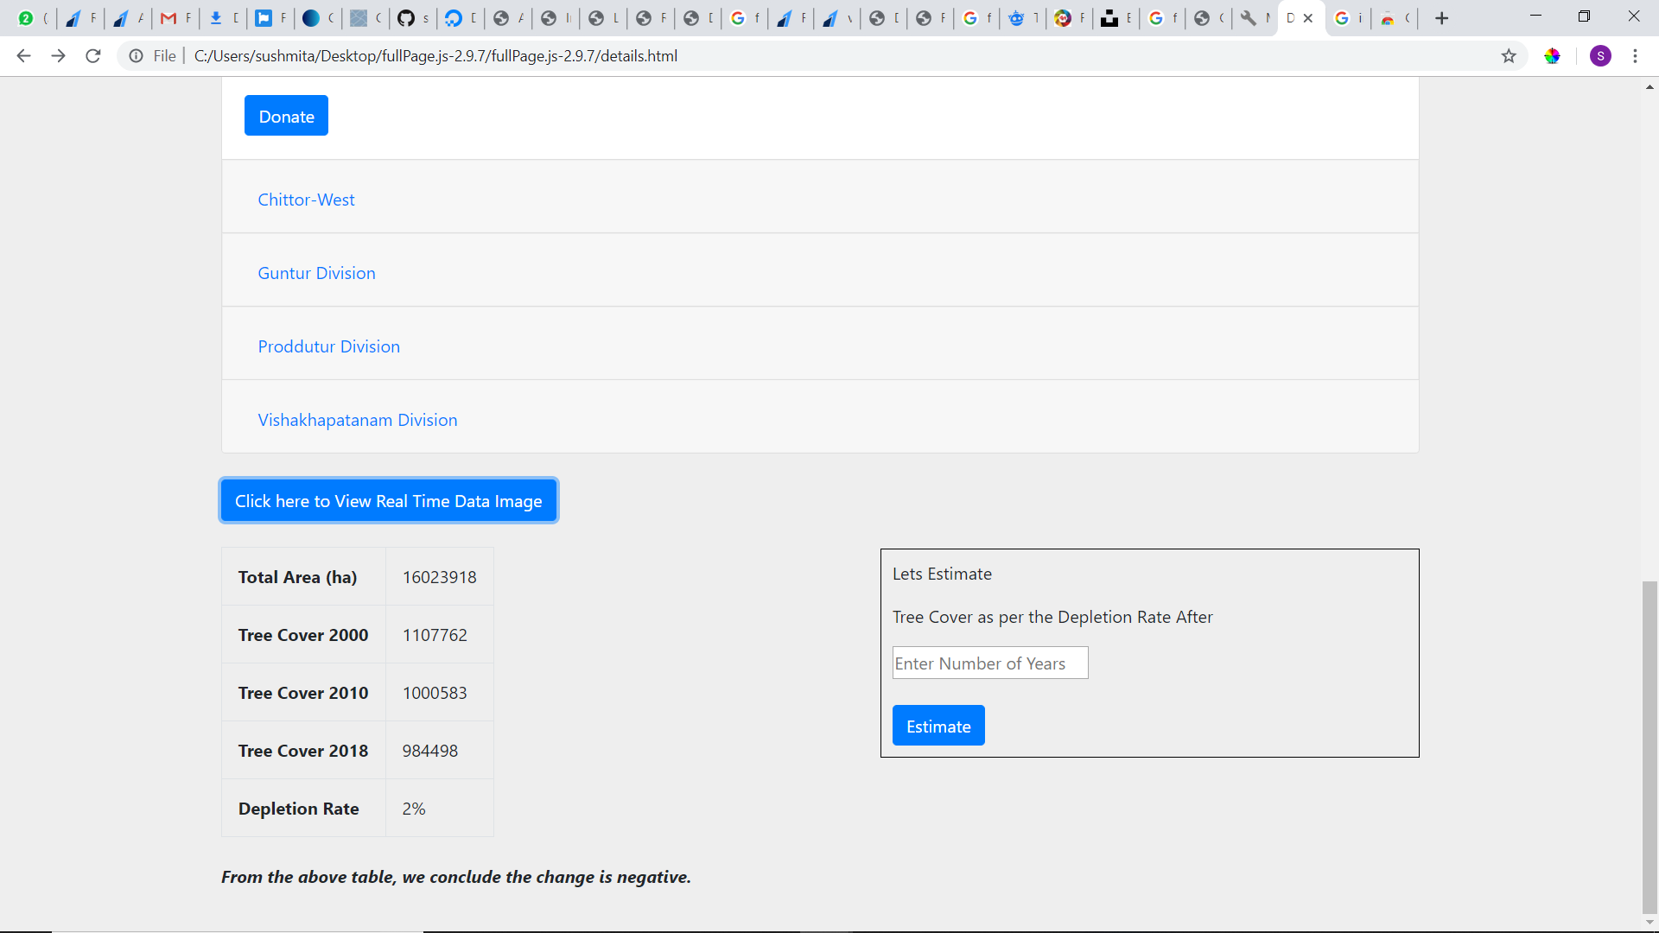Switch to the Gmail tab
Viewport: 1659px width, 933px height.
click(175, 18)
